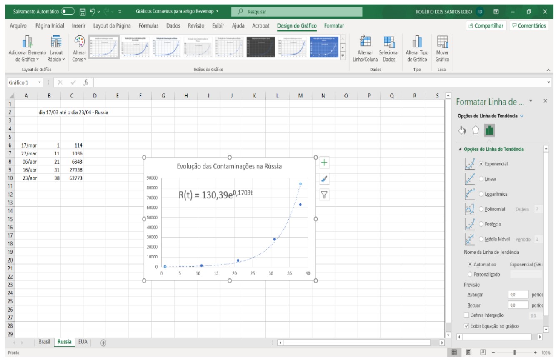Screen dimensions: 556x360
Task: Open Alterar Cores palette menu
Action: coord(79,49)
